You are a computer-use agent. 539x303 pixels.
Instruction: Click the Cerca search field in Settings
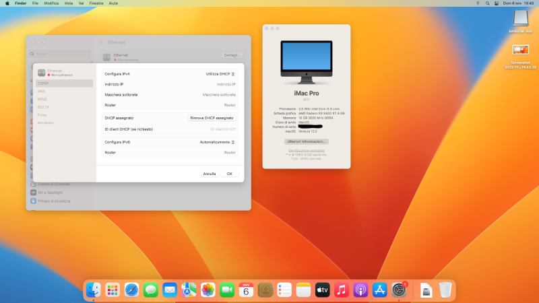click(60, 54)
